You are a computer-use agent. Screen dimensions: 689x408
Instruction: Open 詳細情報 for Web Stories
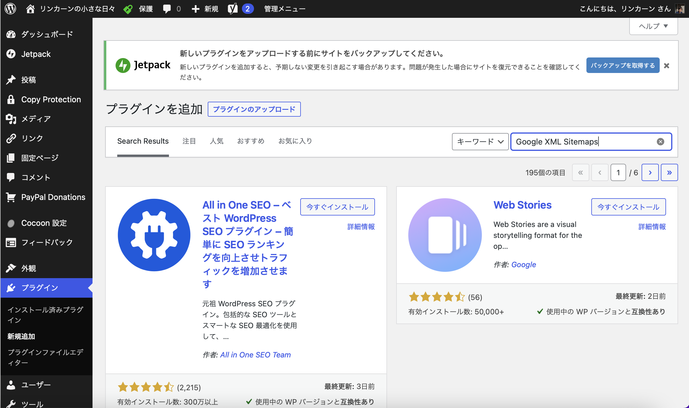[652, 227]
